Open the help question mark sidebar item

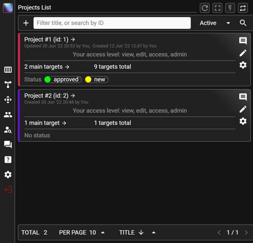coord(8,160)
